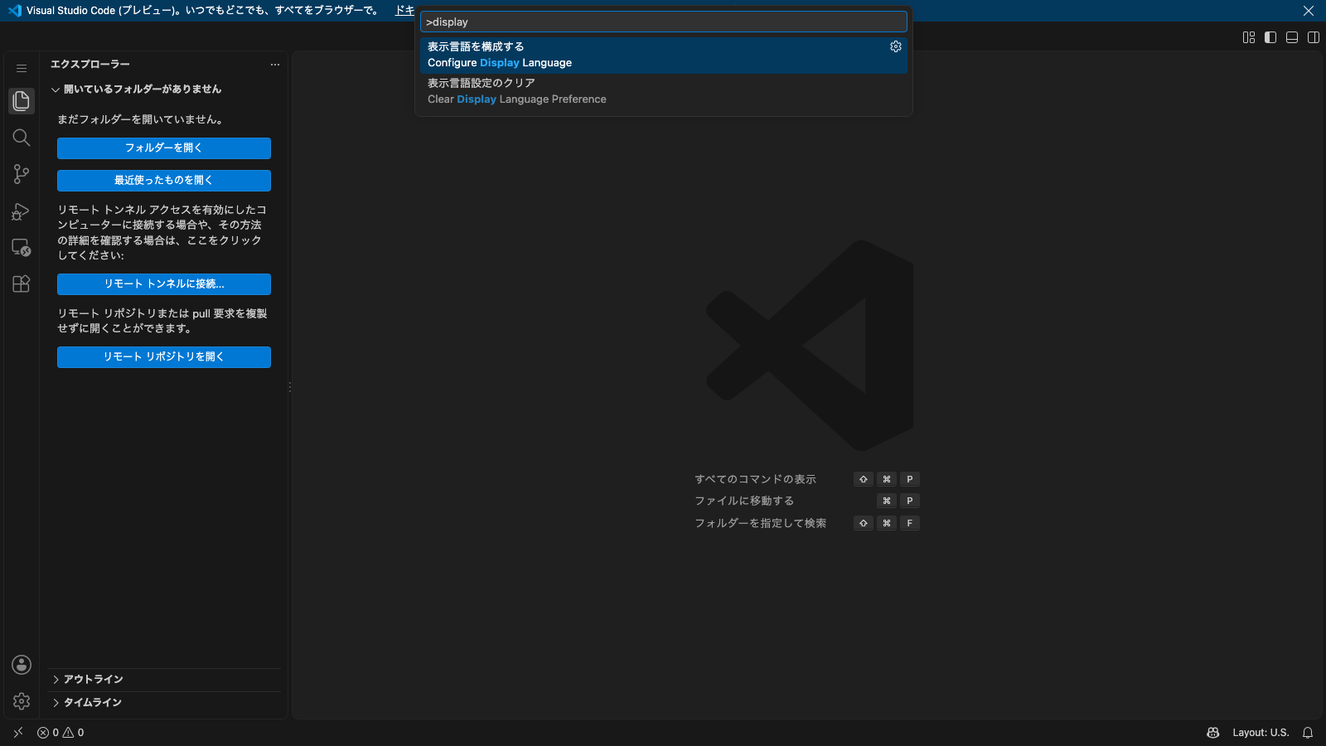Select Clear Display Language Preference command
The image size is (1326, 746).
pos(664,91)
